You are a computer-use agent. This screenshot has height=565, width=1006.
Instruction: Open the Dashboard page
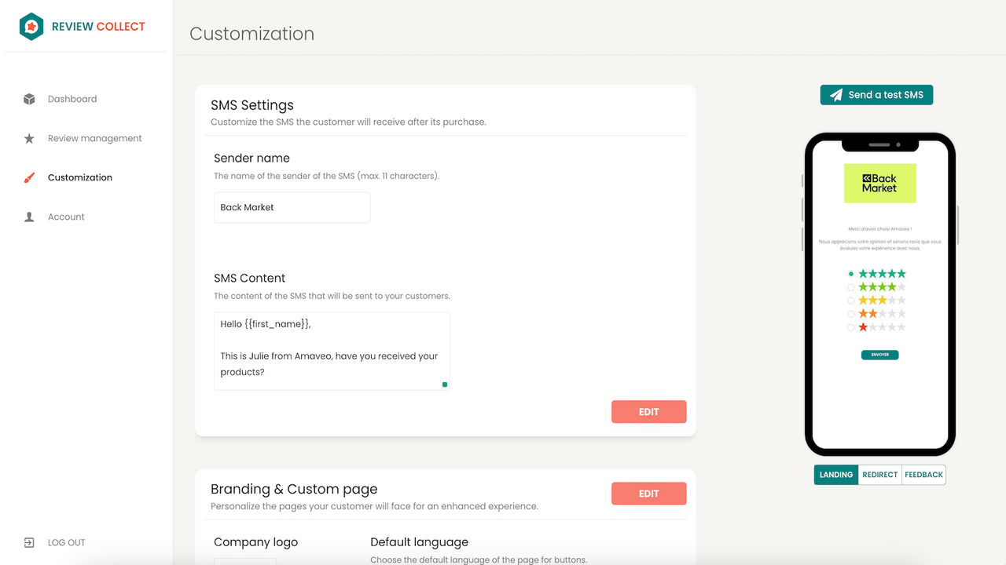coord(72,99)
